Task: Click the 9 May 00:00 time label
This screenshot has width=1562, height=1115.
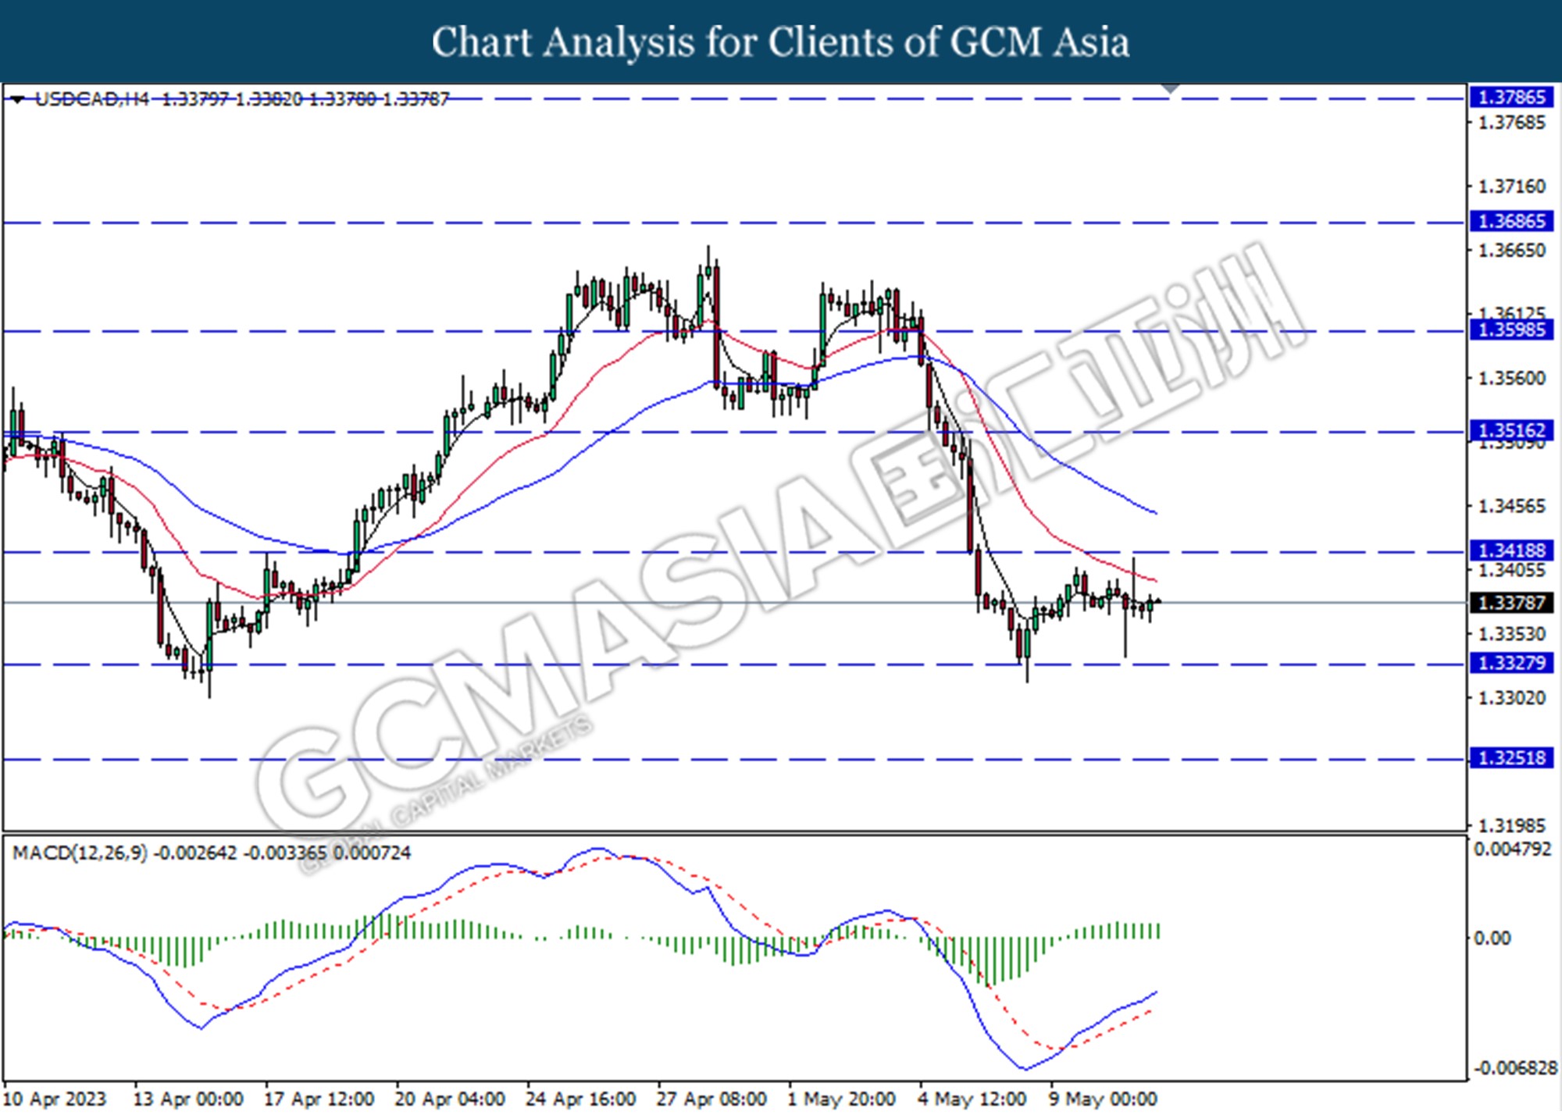Action: (x=1103, y=1099)
